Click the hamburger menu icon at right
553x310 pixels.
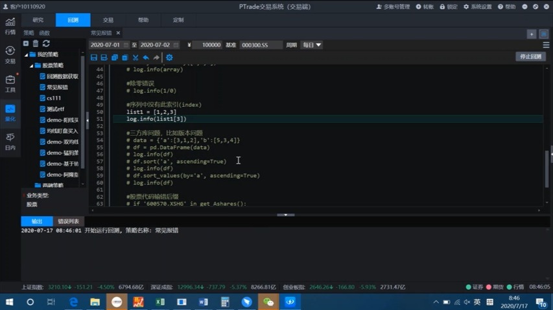(x=546, y=45)
